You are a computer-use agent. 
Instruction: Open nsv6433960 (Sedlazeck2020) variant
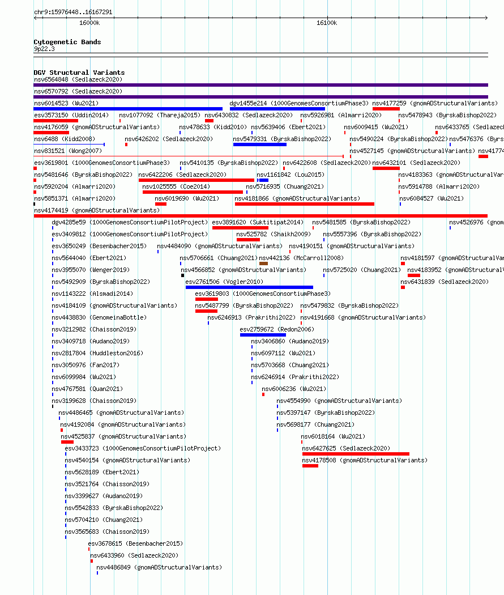(91, 561)
